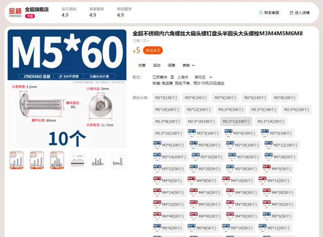
Task: Choose the M4*50(20个) variant label
Action: click(246, 216)
